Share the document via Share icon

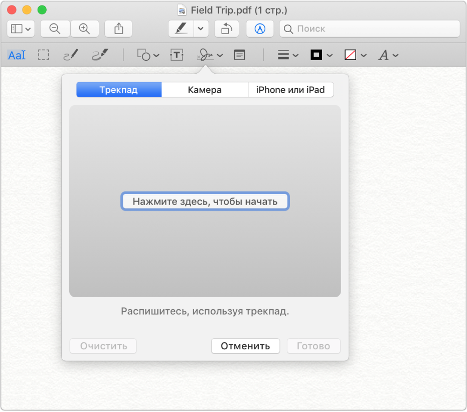coord(118,29)
